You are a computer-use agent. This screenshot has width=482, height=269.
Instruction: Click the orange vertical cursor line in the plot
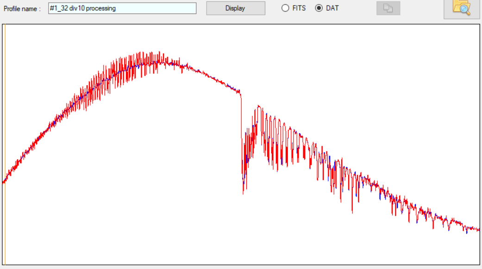pyautogui.click(x=5, y=144)
